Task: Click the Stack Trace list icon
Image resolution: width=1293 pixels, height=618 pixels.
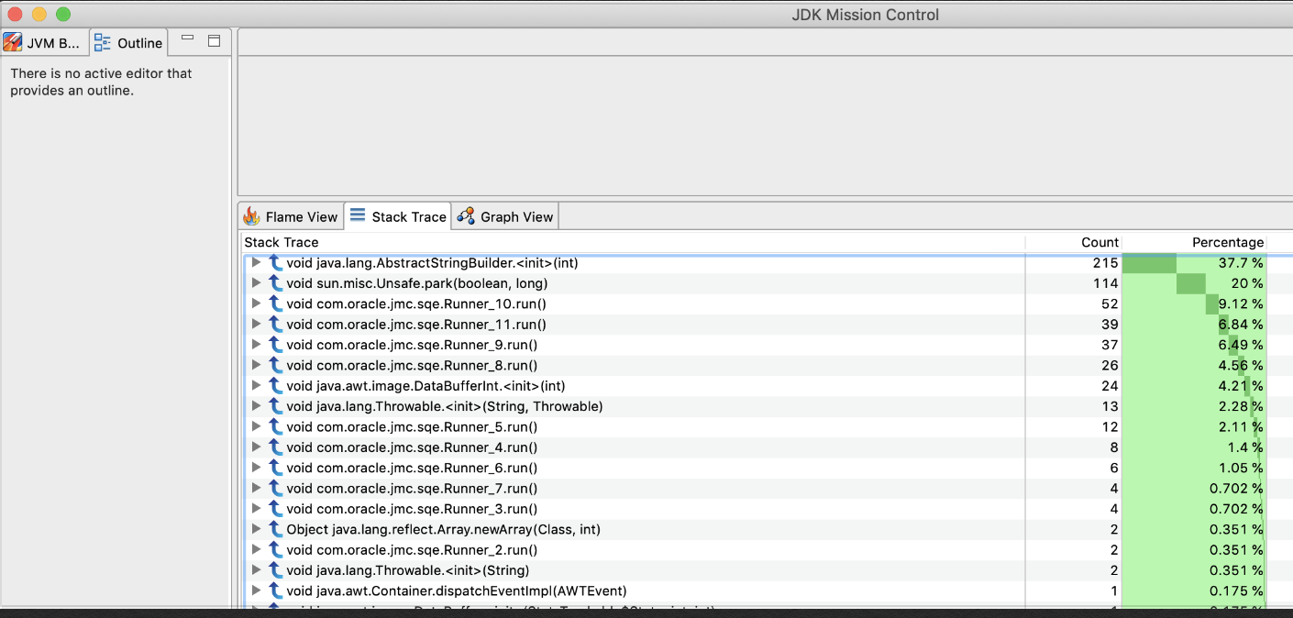Action: click(358, 216)
